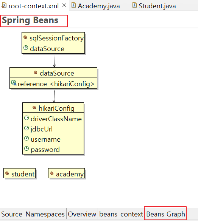198x221 pixels.
Task: Select the student bean node
Action: click(19, 173)
